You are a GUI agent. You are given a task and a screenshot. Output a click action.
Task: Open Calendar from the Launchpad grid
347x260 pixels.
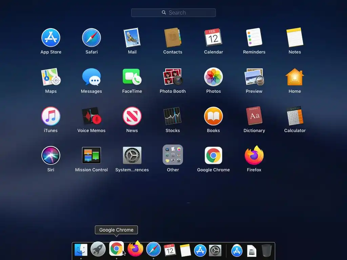point(213,37)
